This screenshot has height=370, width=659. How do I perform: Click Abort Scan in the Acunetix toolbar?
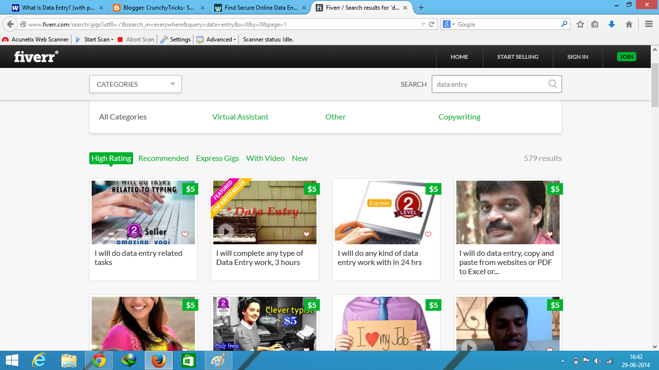click(136, 40)
